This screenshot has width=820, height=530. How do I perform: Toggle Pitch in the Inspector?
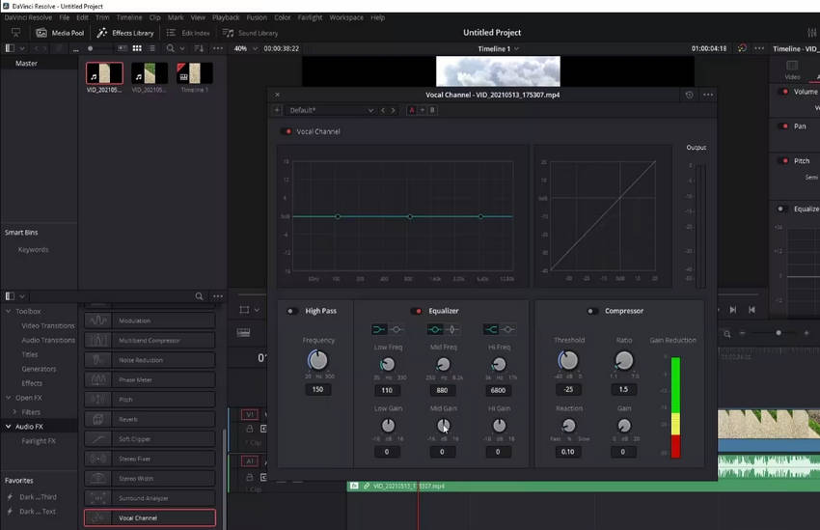784,160
